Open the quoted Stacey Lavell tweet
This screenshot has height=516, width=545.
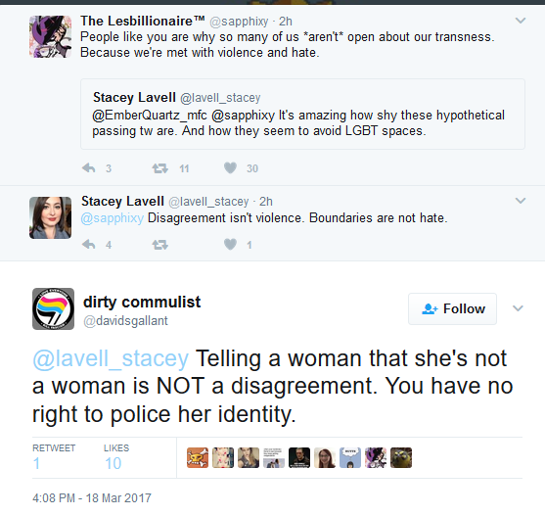[302, 114]
